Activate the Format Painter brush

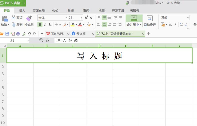(29, 18)
